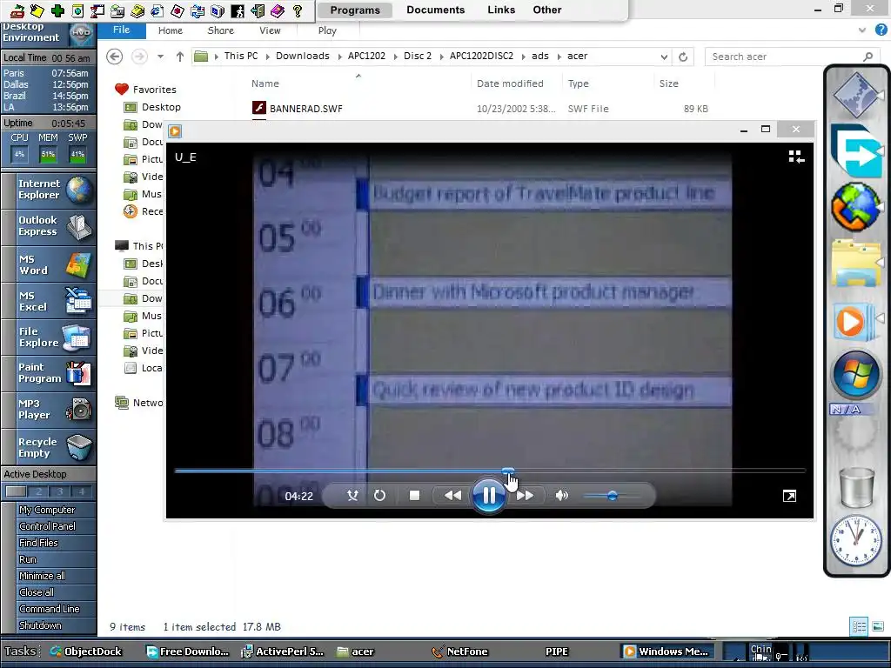Click the analog clock in right dock
This screenshot has width=891, height=668.
856,540
